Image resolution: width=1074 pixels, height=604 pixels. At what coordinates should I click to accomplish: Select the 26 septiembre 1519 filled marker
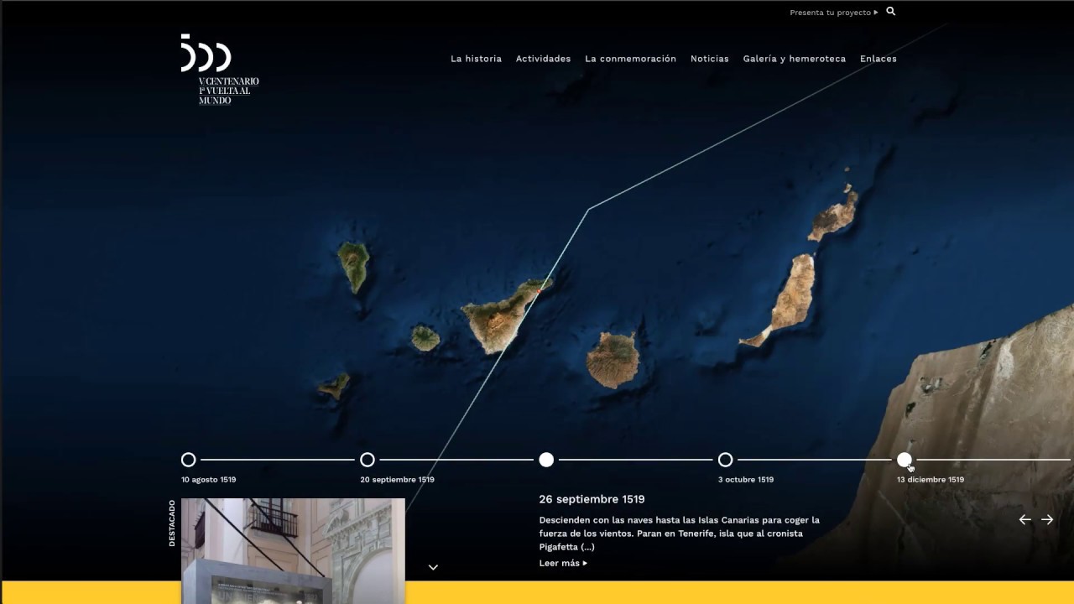546,460
